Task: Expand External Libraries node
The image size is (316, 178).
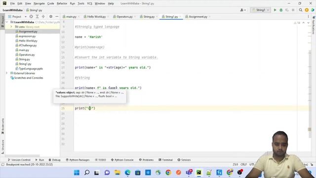Action: click(x=6, y=73)
